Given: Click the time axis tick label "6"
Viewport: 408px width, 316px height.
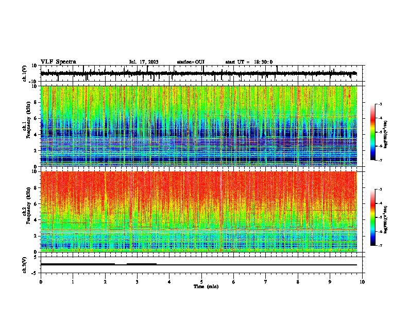Looking at the screenshot, I should point(234,282).
